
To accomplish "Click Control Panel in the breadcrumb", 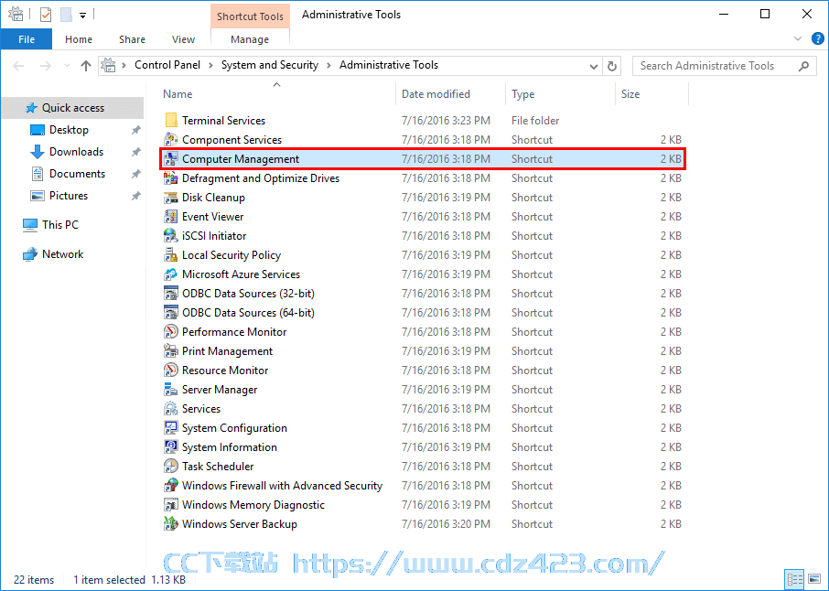I will [167, 65].
